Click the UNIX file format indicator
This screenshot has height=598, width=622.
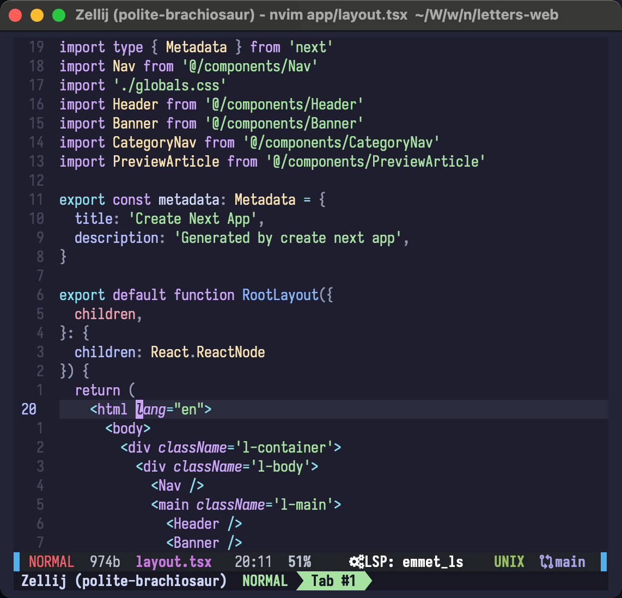tap(509, 562)
